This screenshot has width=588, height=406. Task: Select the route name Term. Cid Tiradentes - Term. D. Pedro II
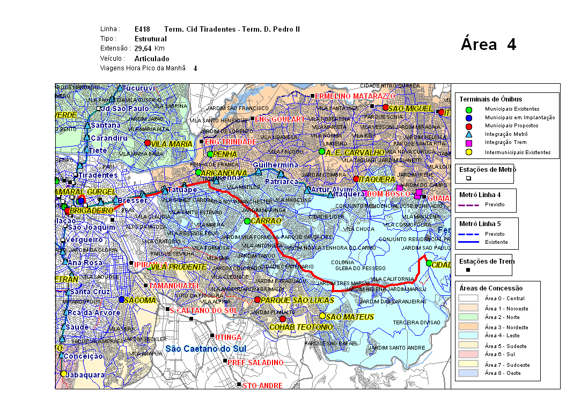[232, 29]
